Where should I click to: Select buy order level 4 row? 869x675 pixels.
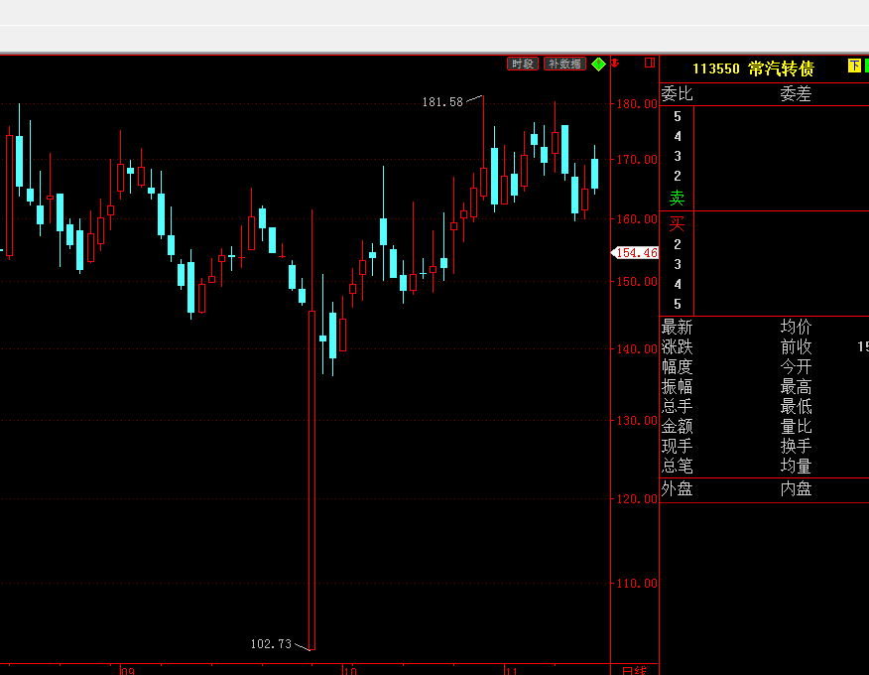[765, 285]
